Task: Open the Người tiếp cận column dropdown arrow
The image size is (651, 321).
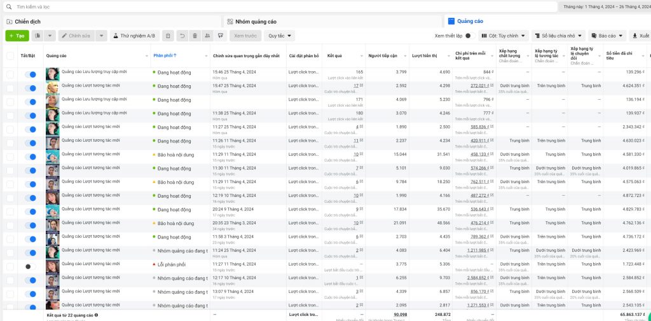Action: [405, 56]
